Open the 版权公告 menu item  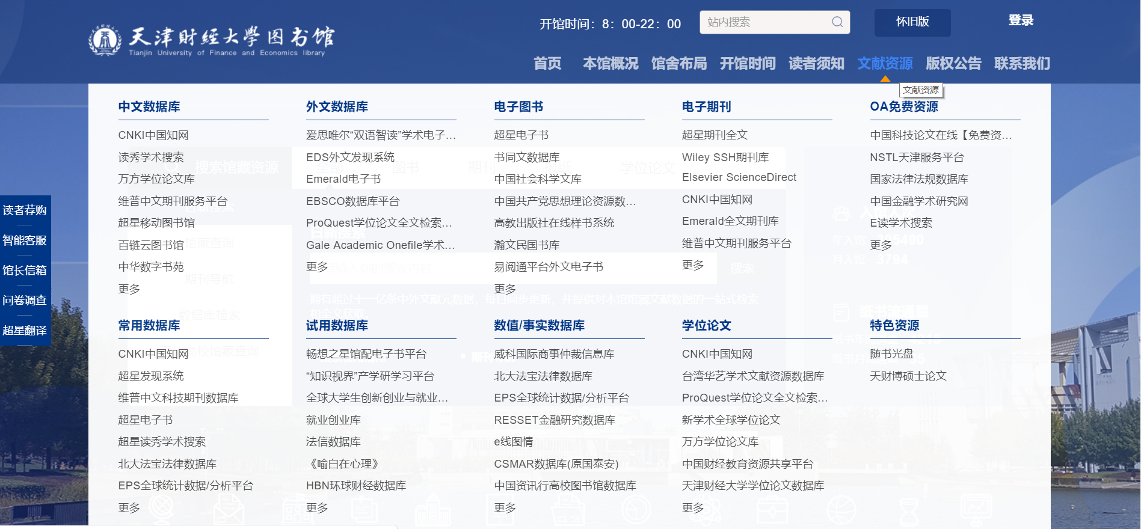(953, 63)
